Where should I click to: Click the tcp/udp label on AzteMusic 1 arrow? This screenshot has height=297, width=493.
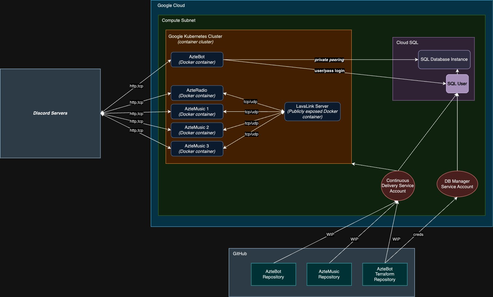coord(252,112)
